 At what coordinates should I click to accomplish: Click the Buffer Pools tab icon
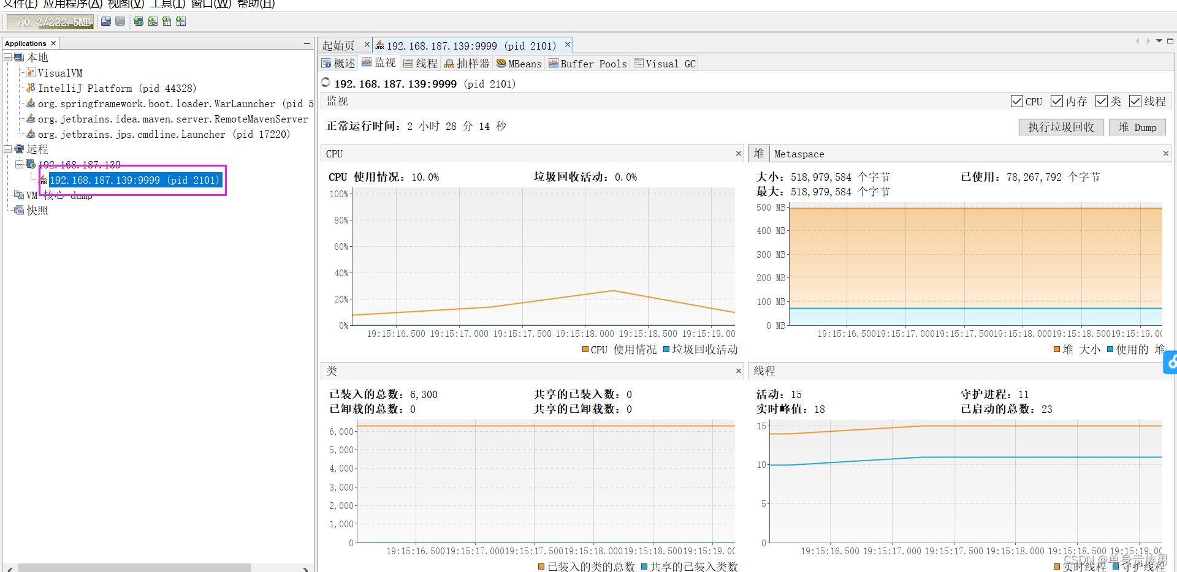tap(554, 63)
